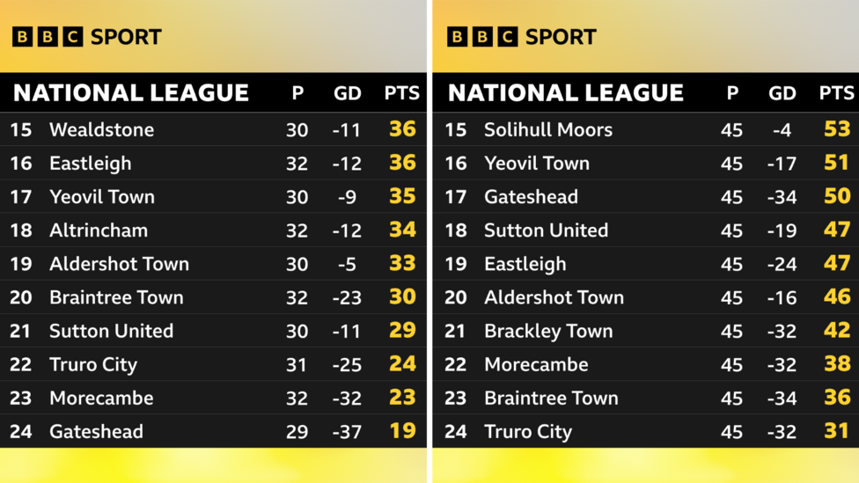Click Gateshead's -37 goal difference
The image size is (859, 483).
tap(348, 431)
